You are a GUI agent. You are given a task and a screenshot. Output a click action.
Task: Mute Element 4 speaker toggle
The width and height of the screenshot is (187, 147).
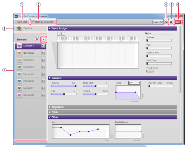(43, 67)
